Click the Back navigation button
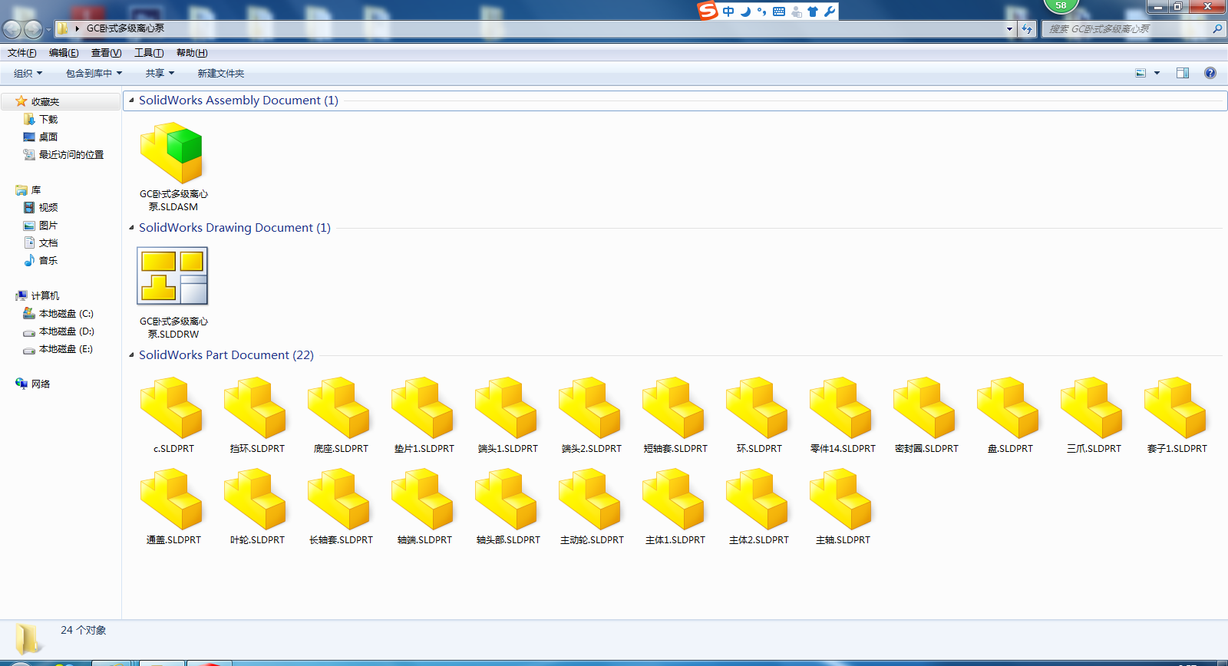 (x=12, y=29)
